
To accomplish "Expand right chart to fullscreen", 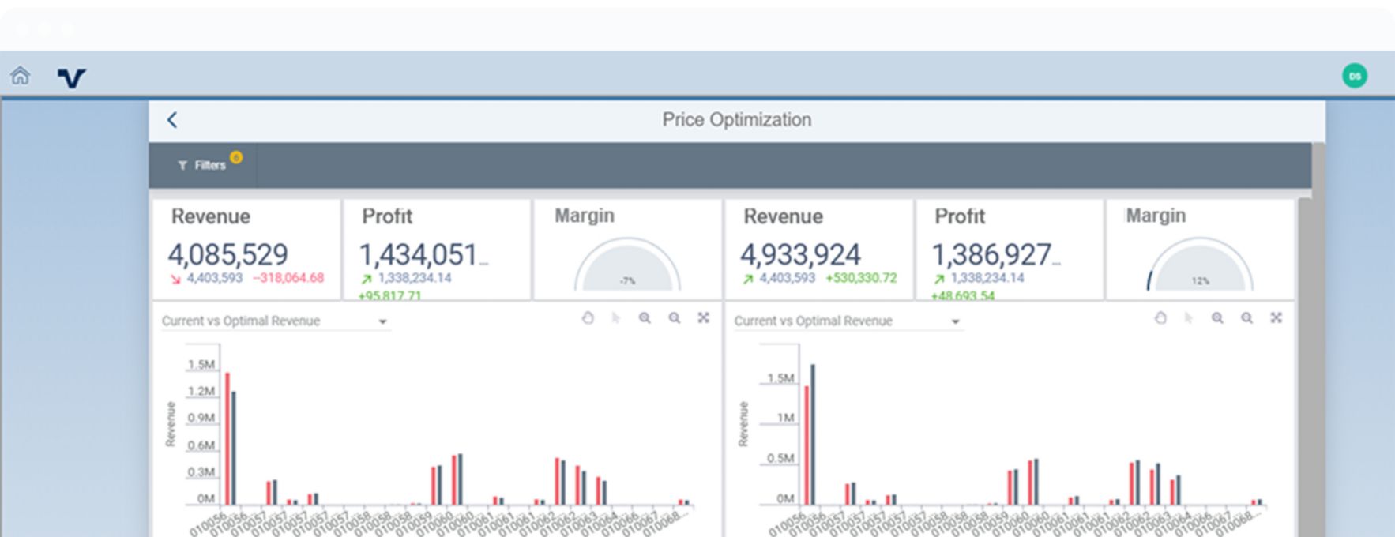I will tap(1276, 318).
